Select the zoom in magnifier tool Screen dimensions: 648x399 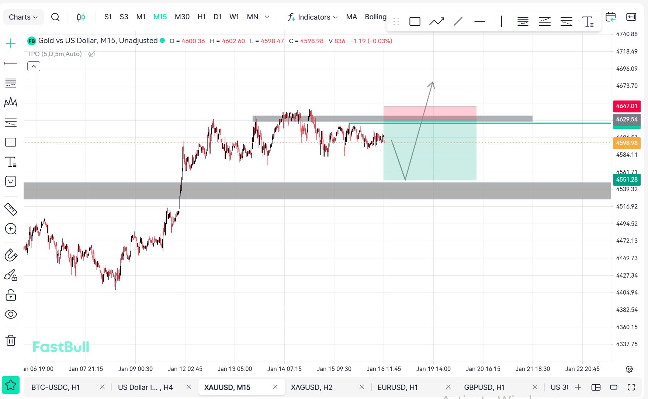[x=11, y=229]
